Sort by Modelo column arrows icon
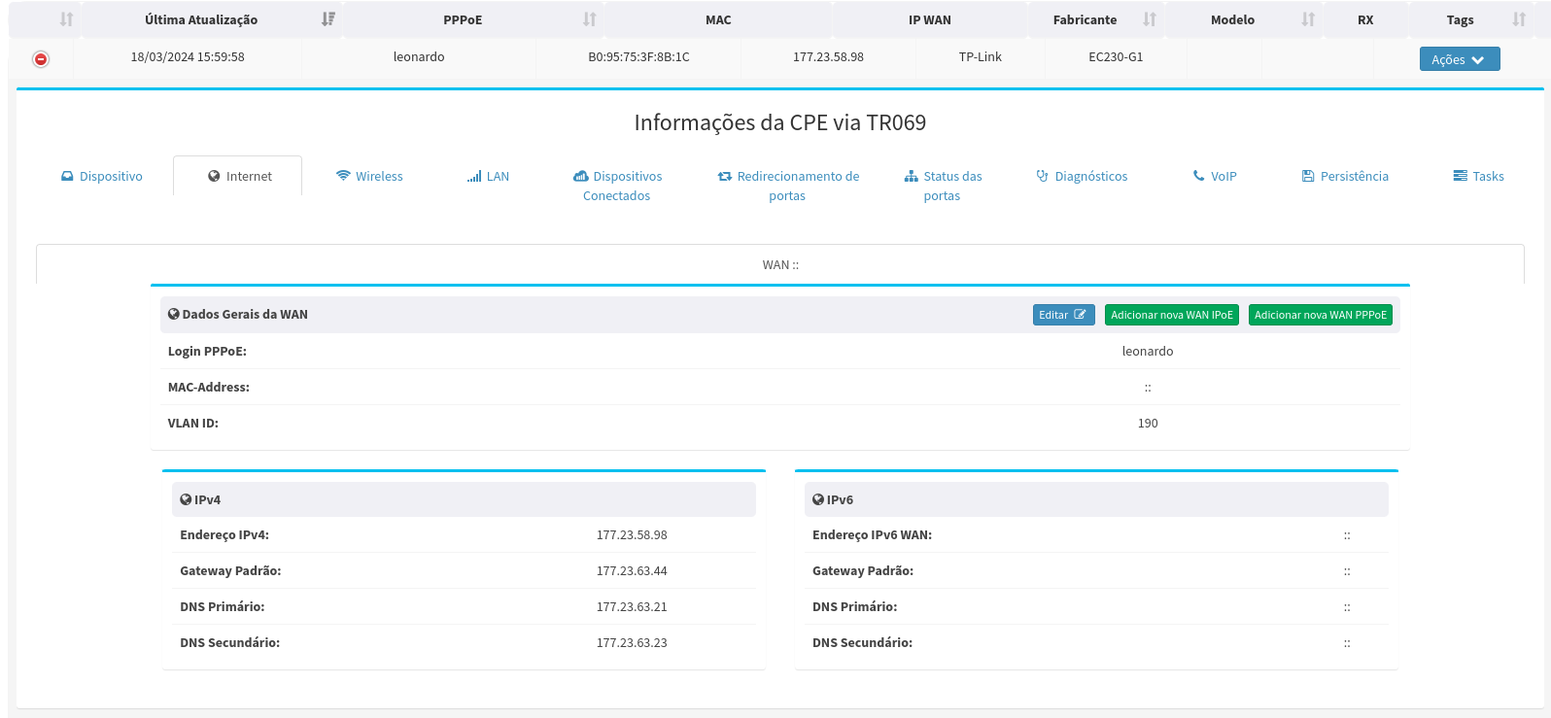 tap(1308, 19)
